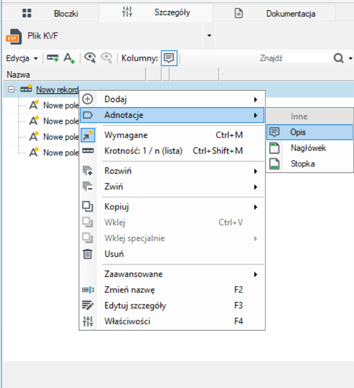Click the orange KVF file icon
The image size is (354, 388).
14,37
